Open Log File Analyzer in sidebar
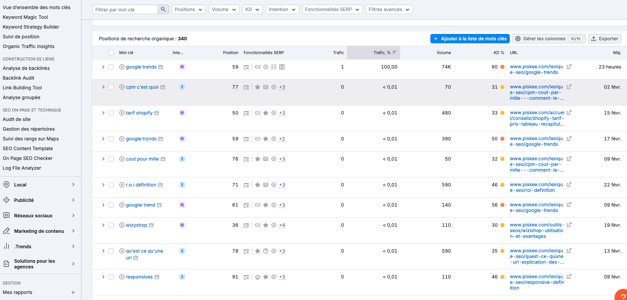The height and width of the screenshot is (300, 627). 22,168
